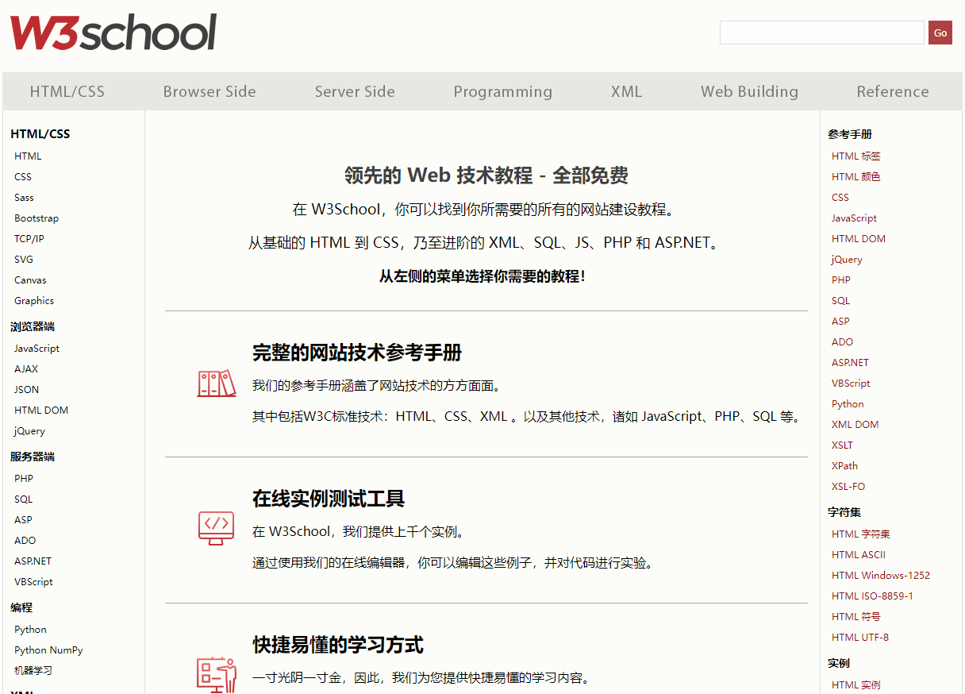Open ASP tutorial in left sidebar
Screen dimensions: 965x694
23,520
